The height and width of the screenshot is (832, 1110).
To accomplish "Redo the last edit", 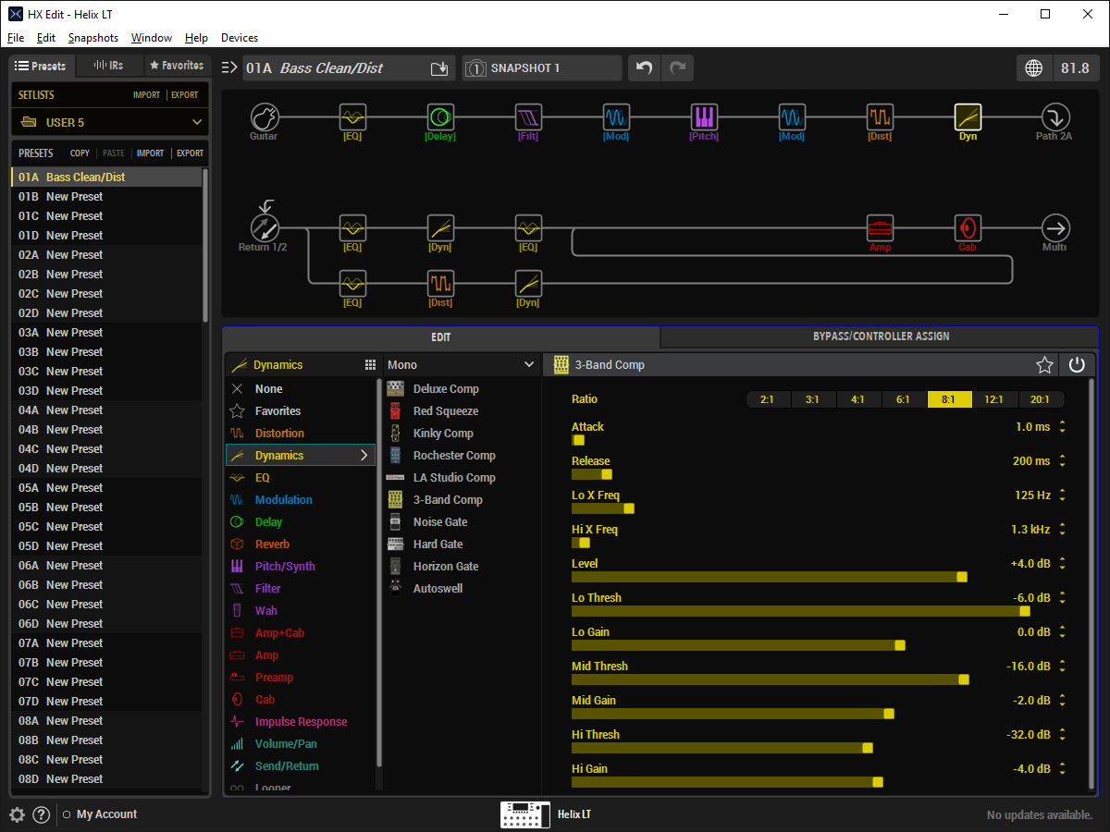I will point(677,68).
